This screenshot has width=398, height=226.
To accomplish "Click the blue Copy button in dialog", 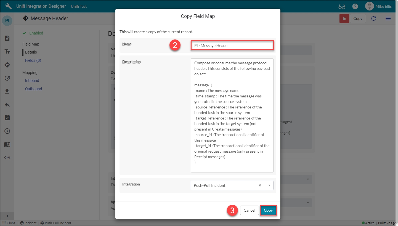I will click(x=268, y=210).
